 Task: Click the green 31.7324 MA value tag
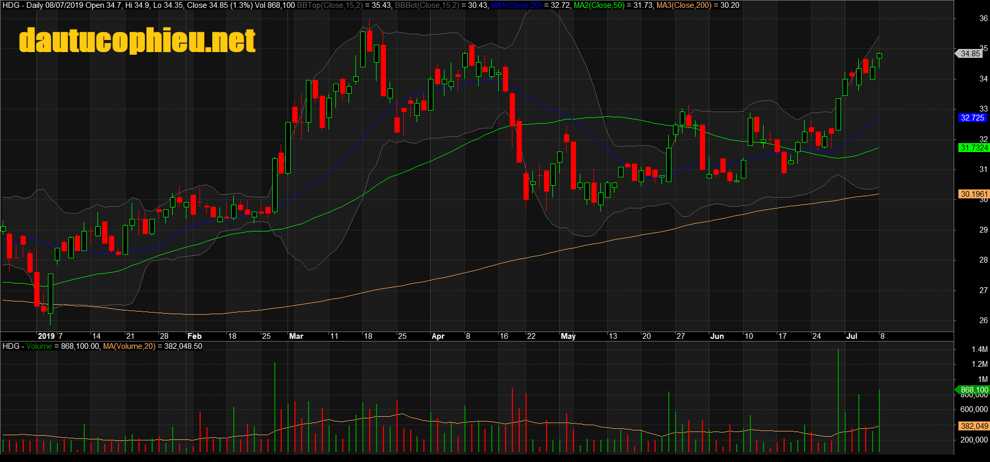[974, 148]
